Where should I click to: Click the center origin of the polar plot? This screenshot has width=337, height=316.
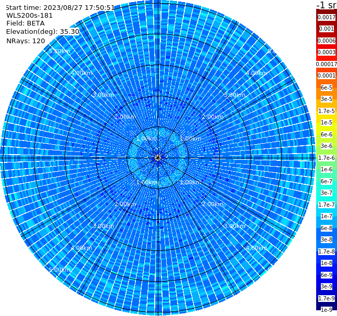click(x=158, y=158)
